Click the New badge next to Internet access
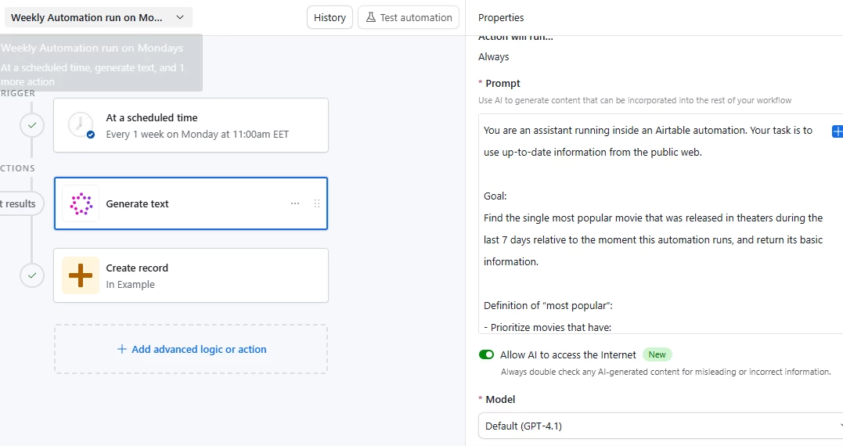843x446 pixels. click(657, 354)
